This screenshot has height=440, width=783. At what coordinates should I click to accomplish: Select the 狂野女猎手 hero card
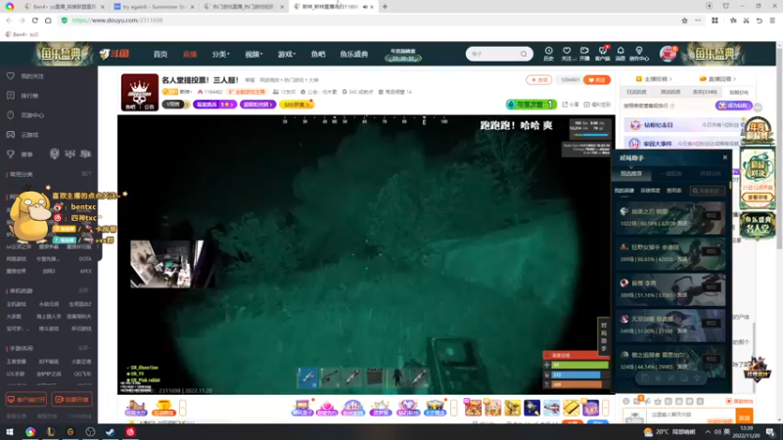click(x=670, y=253)
